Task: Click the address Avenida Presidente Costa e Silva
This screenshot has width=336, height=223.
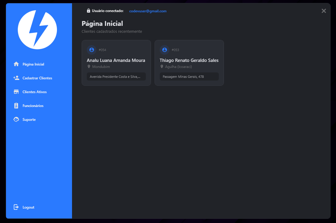Action: [x=116, y=77]
